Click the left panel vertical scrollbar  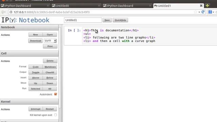(x=60, y=68)
